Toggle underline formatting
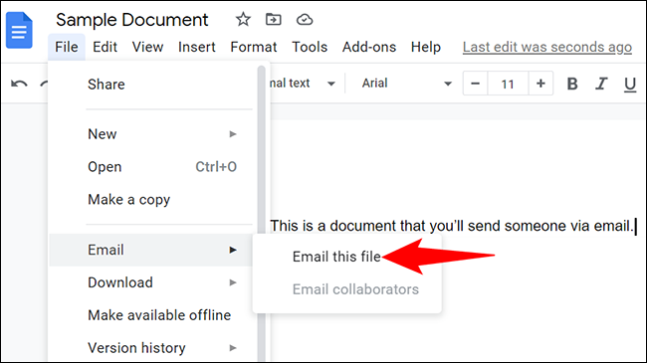Screen dimensions: 647x363 630,85
